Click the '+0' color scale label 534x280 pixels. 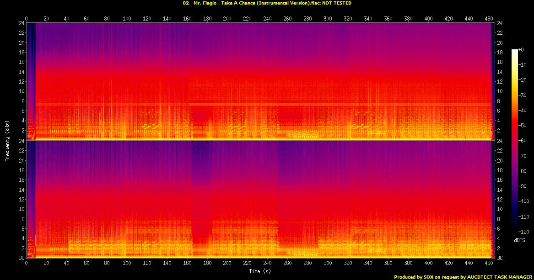click(x=521, y=50)
